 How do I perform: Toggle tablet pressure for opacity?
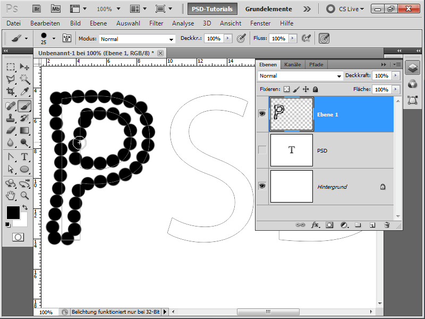coord(241,38)
